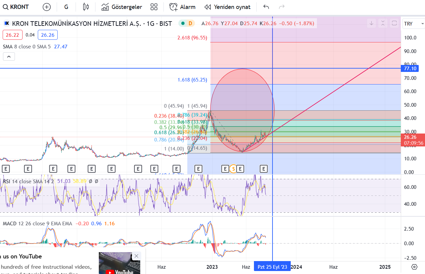Maximize the main chart pane
The width and height of the screenshot is (425, 274).
pos(394,23)
